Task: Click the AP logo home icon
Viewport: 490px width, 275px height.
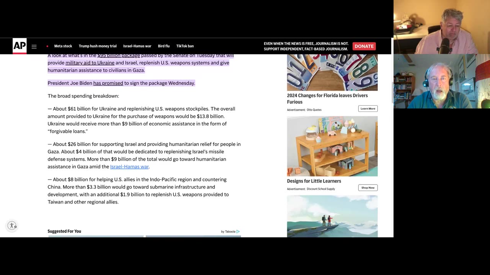Action: point(20,46)
